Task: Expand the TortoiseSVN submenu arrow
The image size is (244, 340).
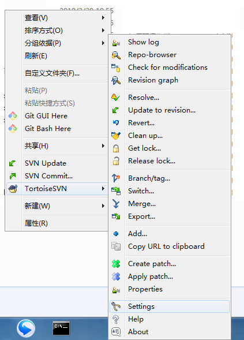Action: (x=103, y=189)
